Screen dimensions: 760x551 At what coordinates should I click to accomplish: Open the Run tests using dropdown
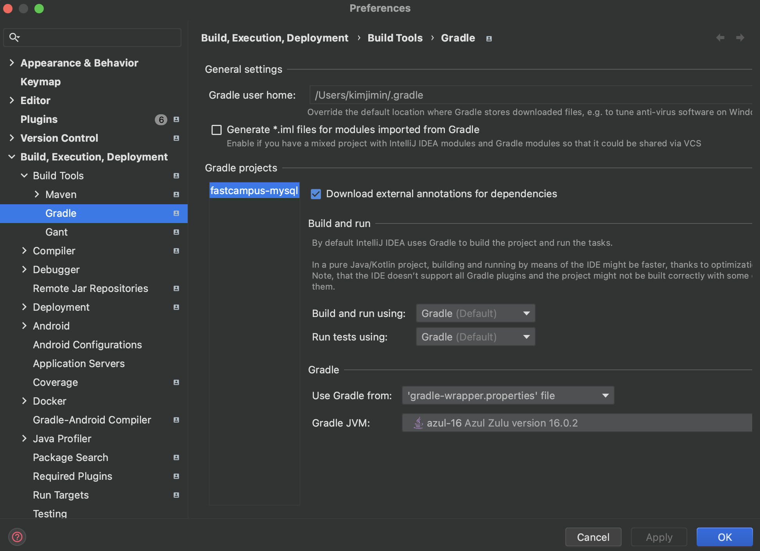coord(475,337)
